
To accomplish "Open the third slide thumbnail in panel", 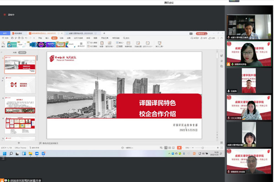I will 20,105.
